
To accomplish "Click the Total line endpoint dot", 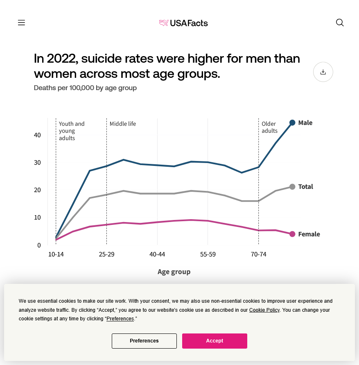I will pyautogui.click(x=292, y=187).
